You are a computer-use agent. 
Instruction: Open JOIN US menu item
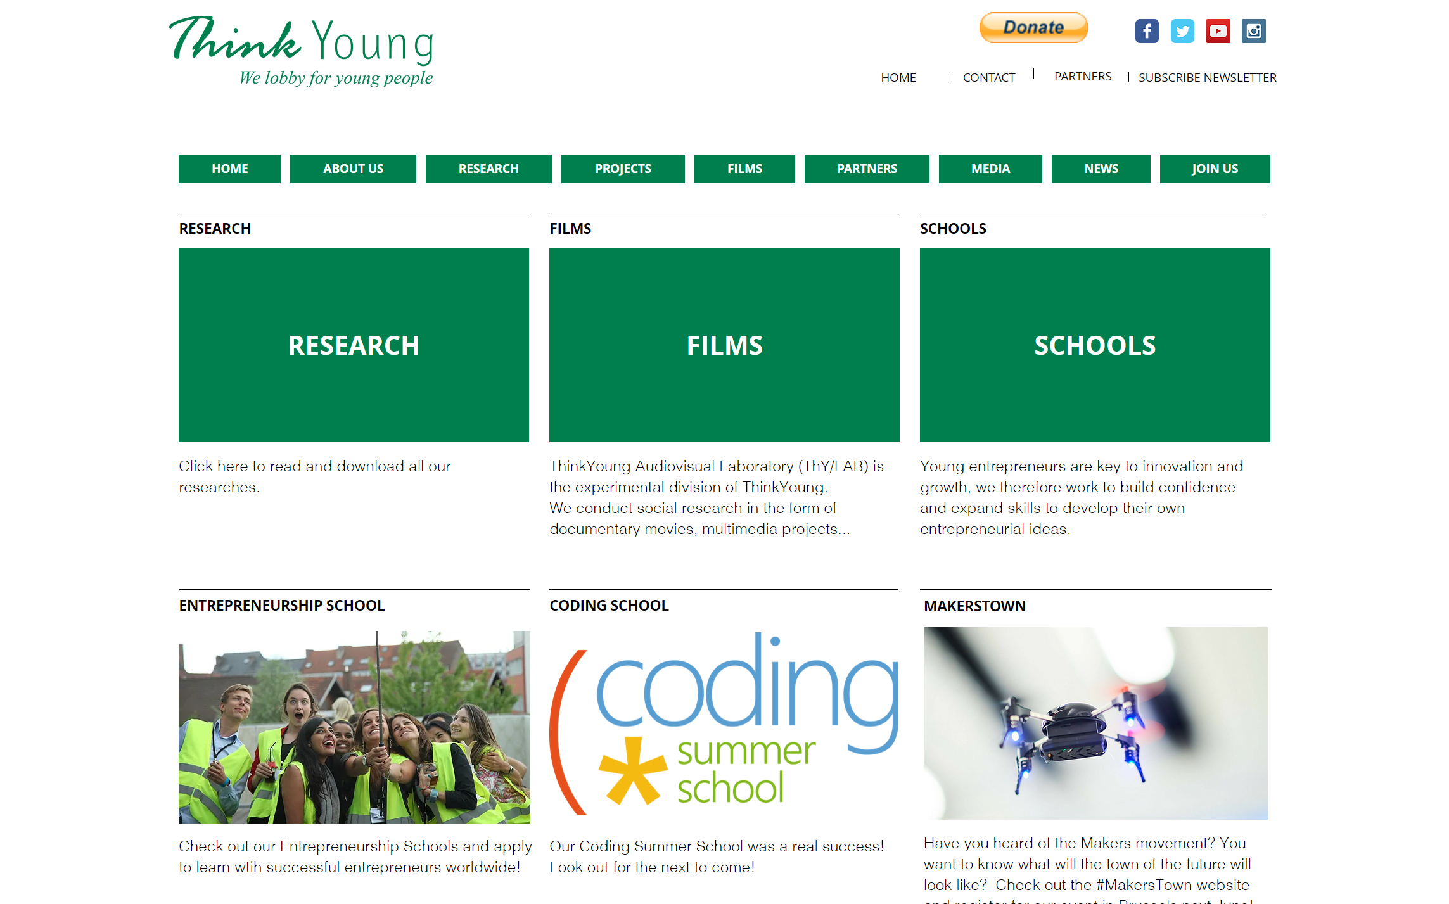[x=1215, y=169]
